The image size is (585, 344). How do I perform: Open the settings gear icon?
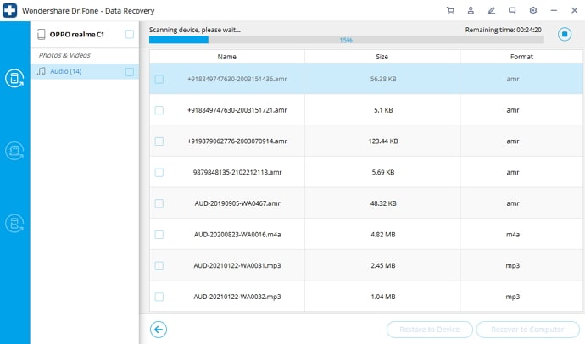click(533, 10)
